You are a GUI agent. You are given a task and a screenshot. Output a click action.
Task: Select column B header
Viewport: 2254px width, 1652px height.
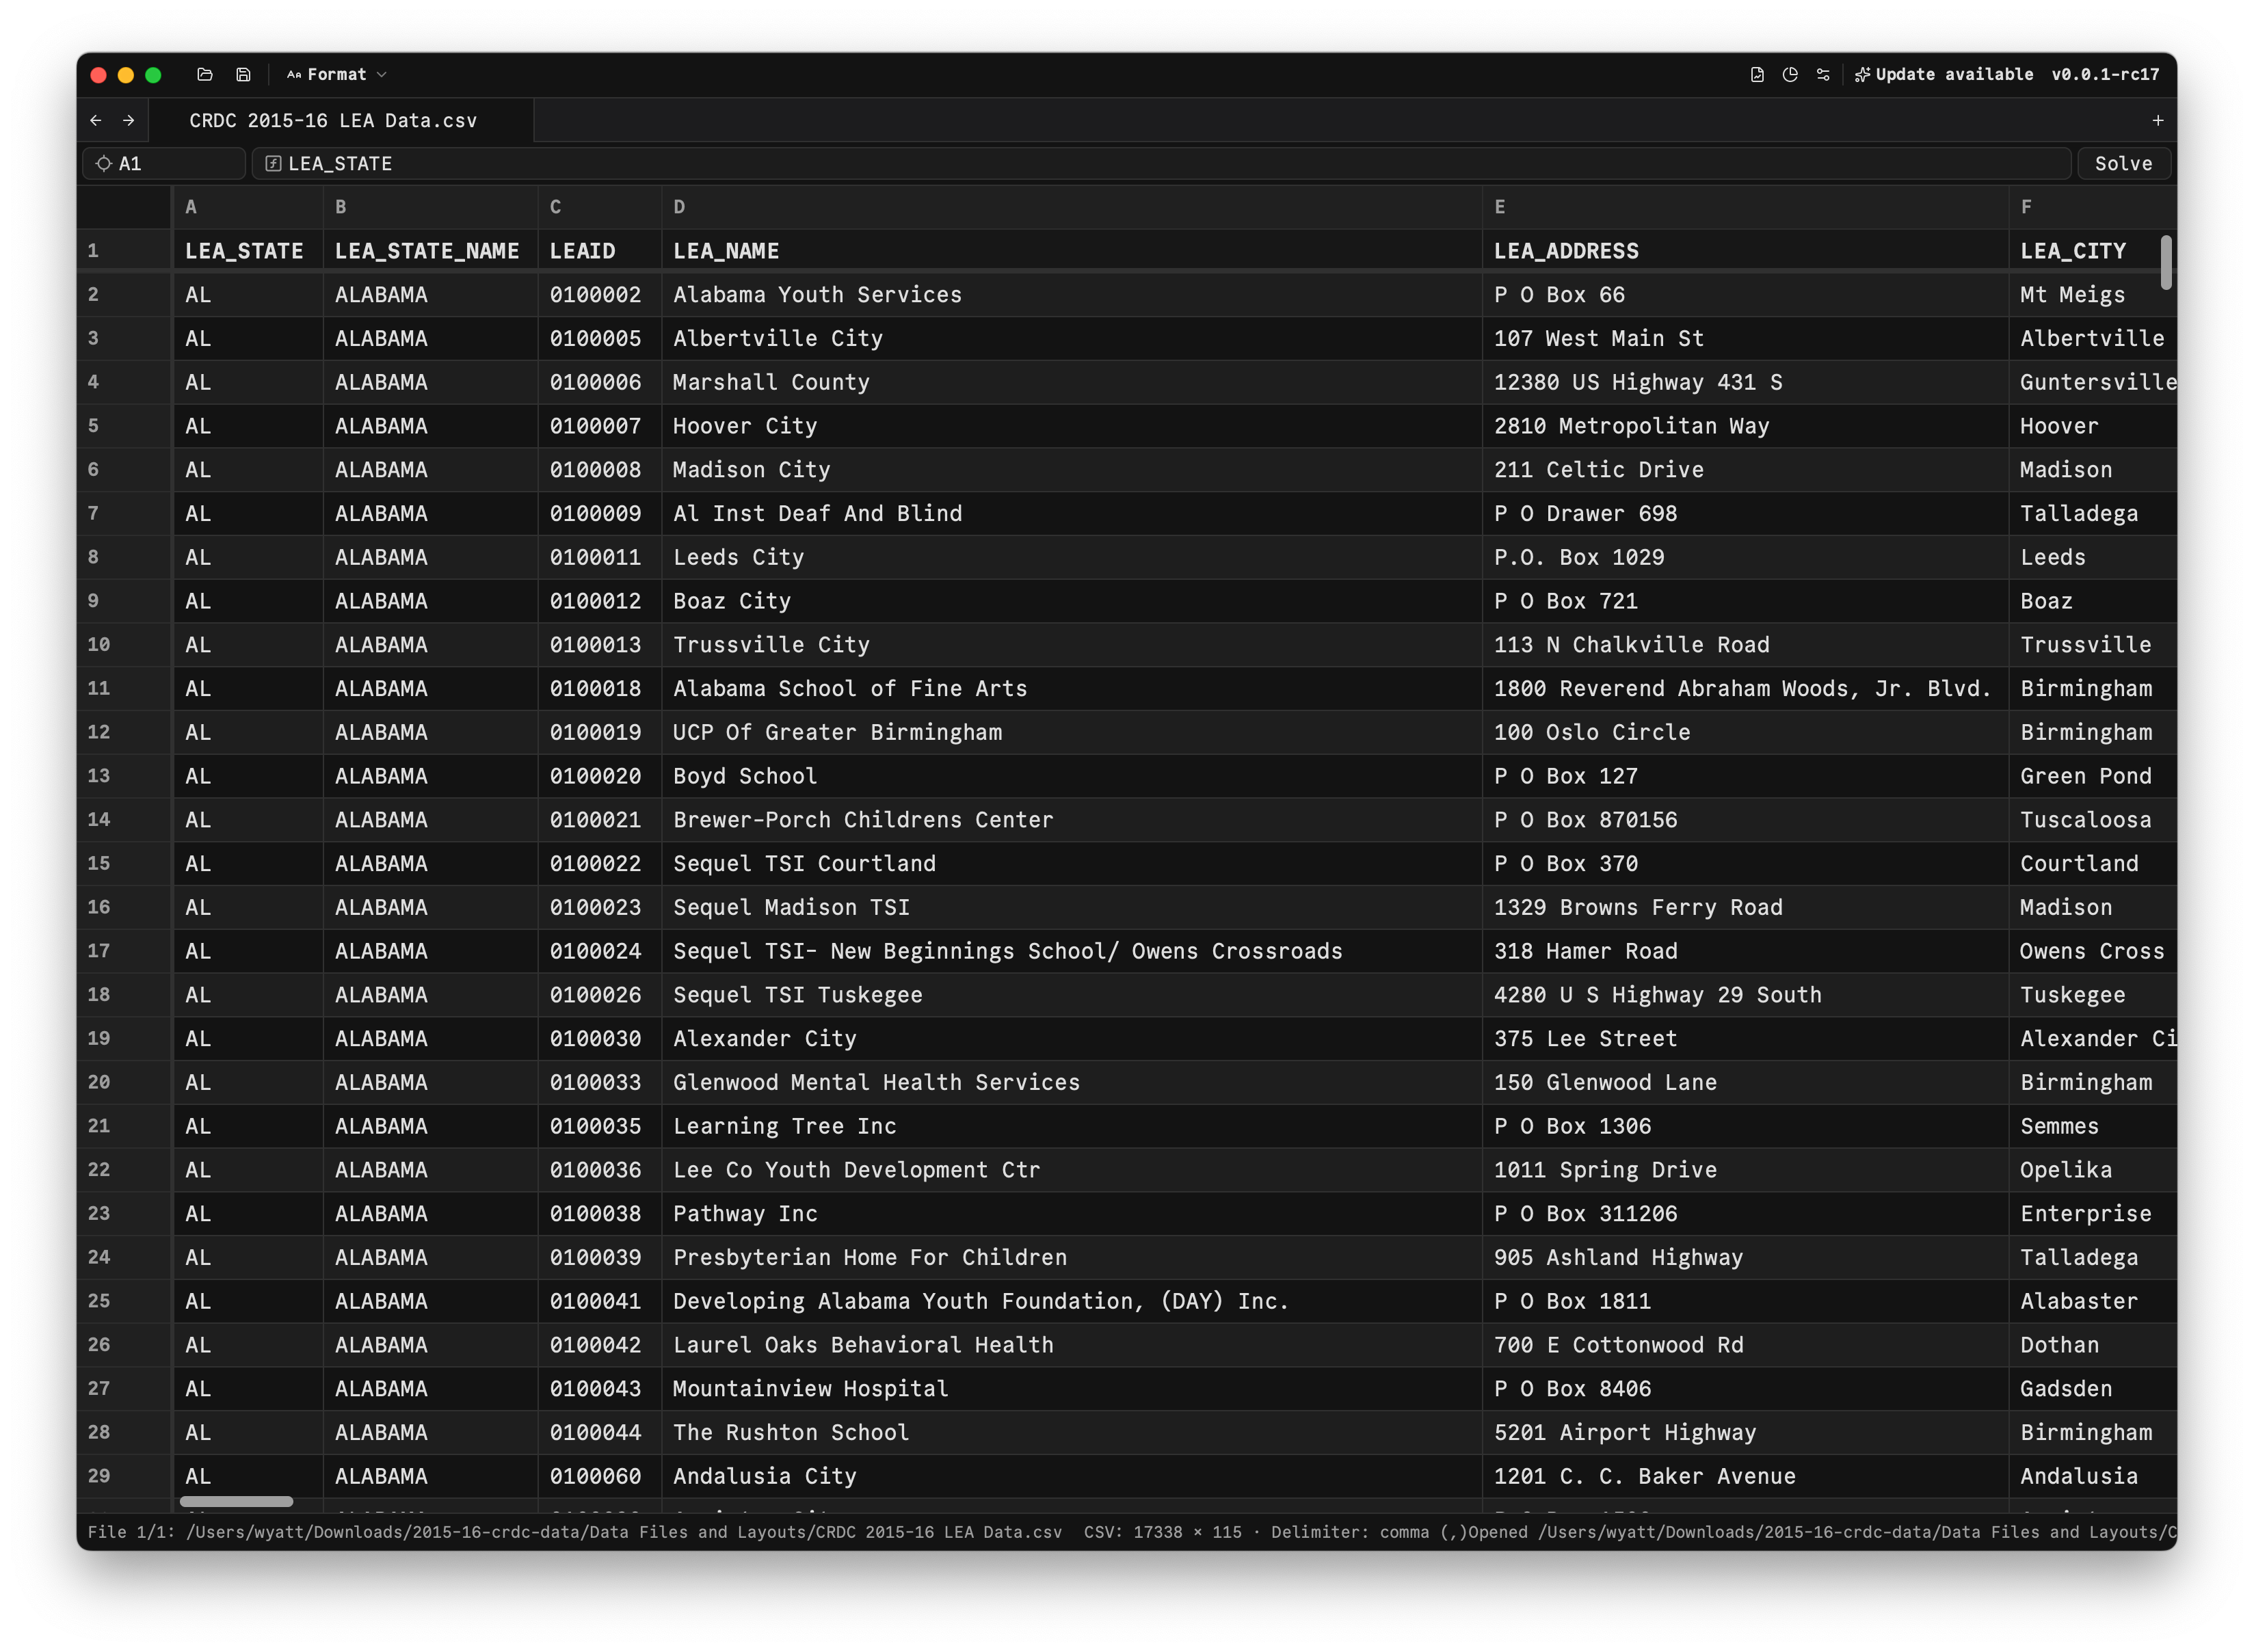[430, 207]
